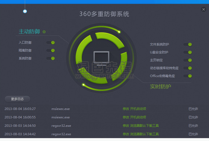Turn off 文件系统防护 switch
209x141 pixels.
[187, 45]
